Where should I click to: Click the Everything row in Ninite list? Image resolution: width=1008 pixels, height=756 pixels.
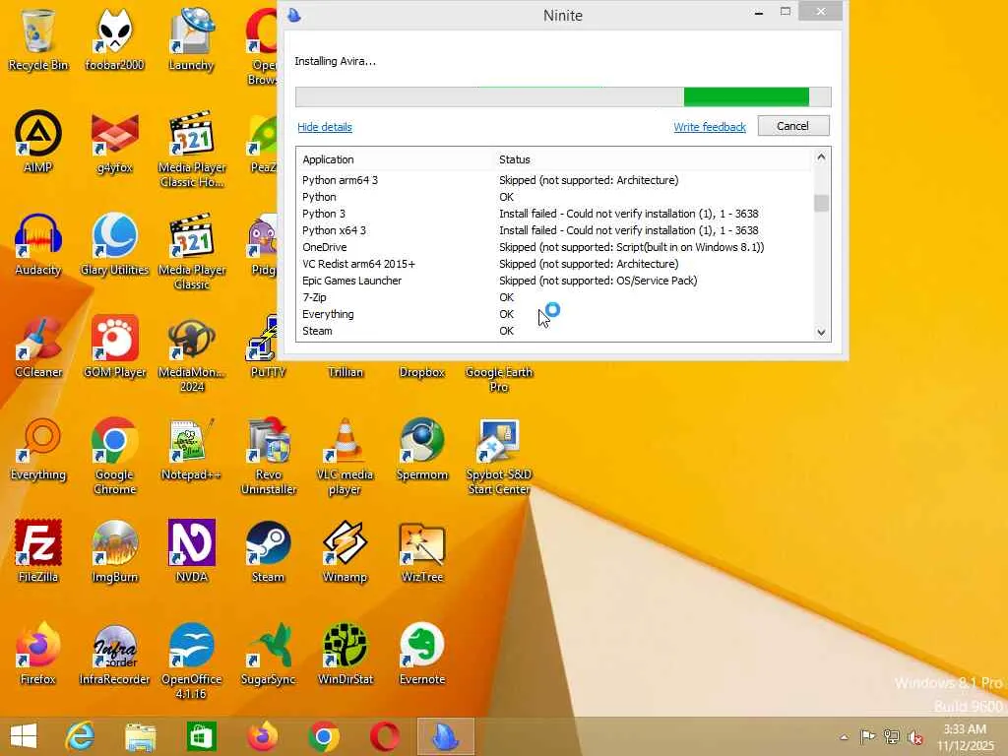point(555,314)
